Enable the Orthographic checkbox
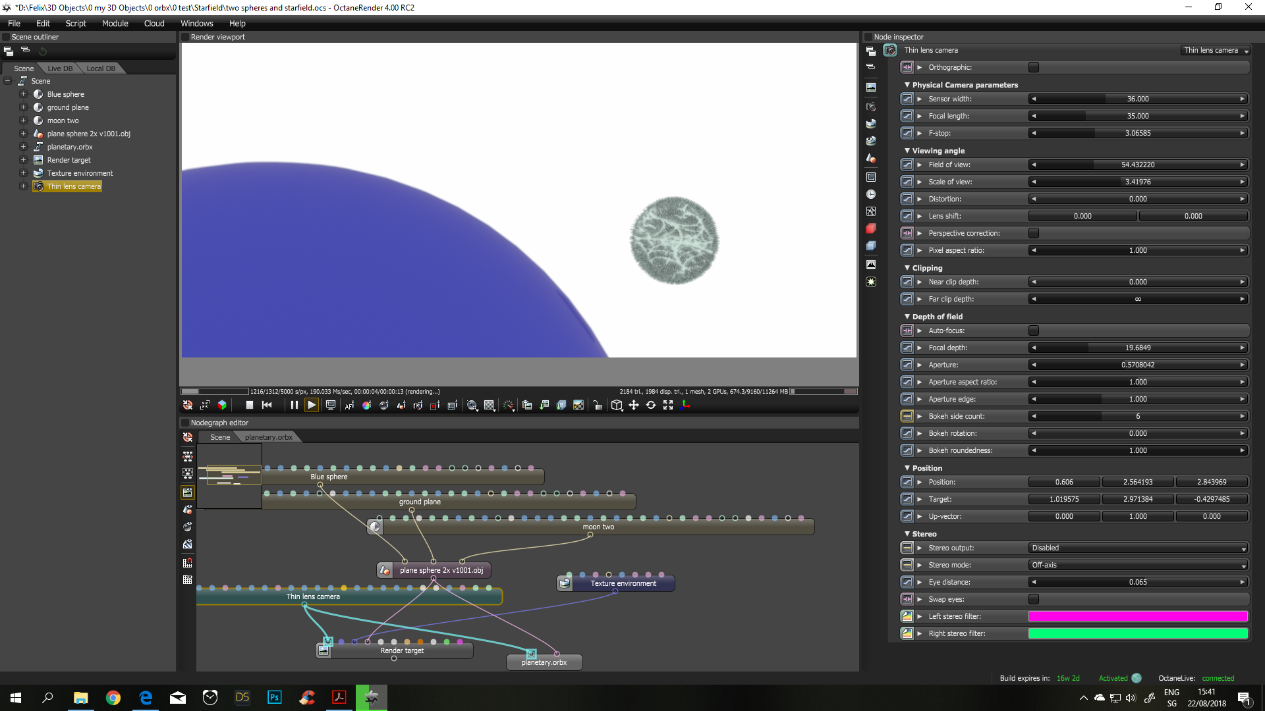The height and width of the screenshot is (711, 1265). [1034, 67]
